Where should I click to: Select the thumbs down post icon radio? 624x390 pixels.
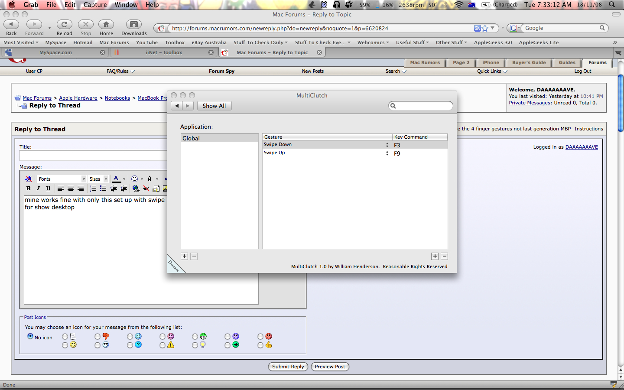(97, 337)
